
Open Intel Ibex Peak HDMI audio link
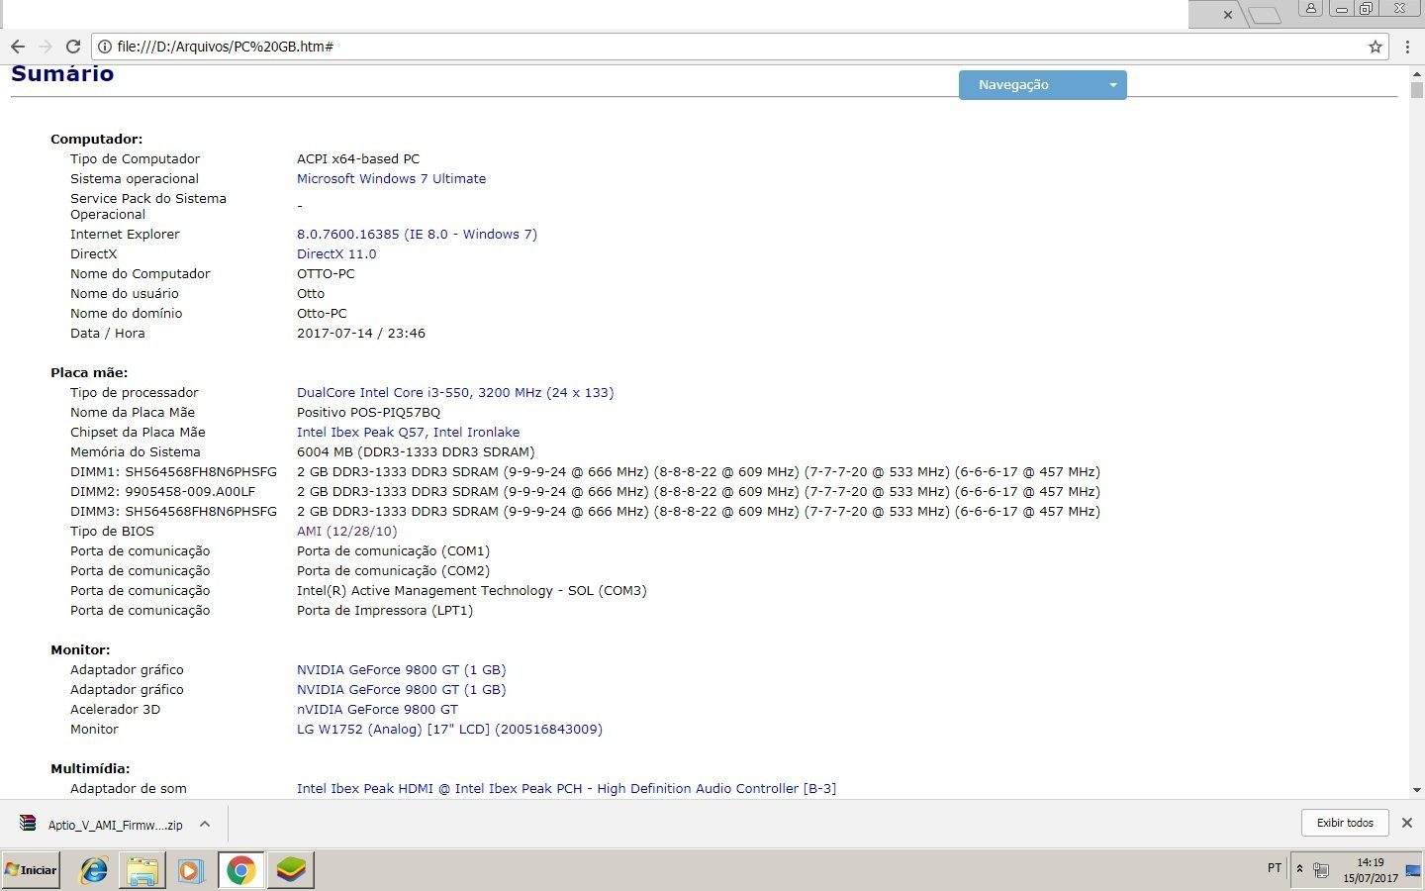566,789
